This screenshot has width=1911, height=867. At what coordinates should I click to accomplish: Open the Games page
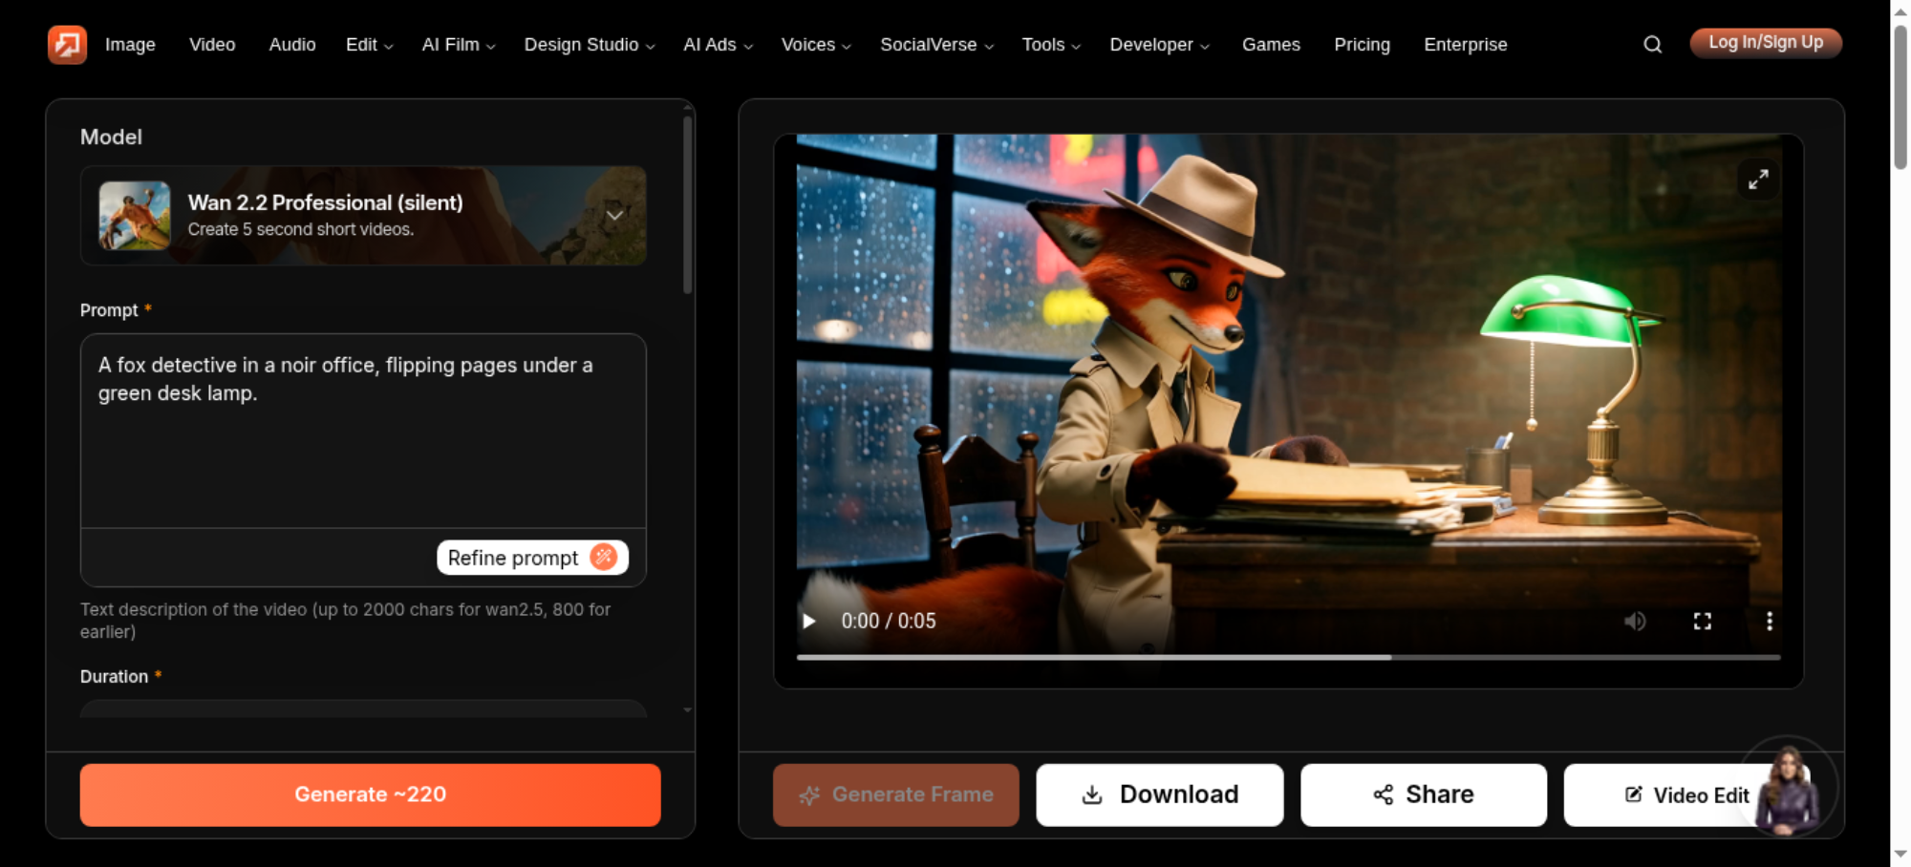pos(1271,44)
